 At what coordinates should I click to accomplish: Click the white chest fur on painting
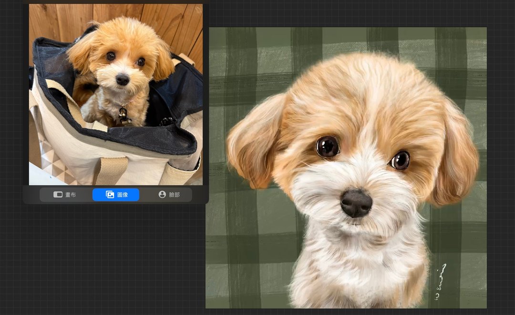355,269
